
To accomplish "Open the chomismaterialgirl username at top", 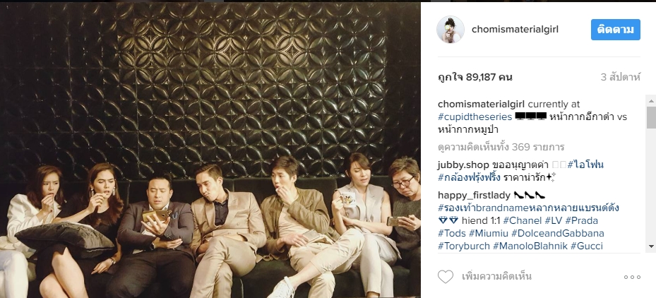I will (515, 29).
